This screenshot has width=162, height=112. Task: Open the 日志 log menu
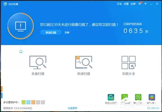119,4
